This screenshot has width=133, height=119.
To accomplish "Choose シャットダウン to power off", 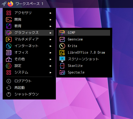I will [29, 94].
